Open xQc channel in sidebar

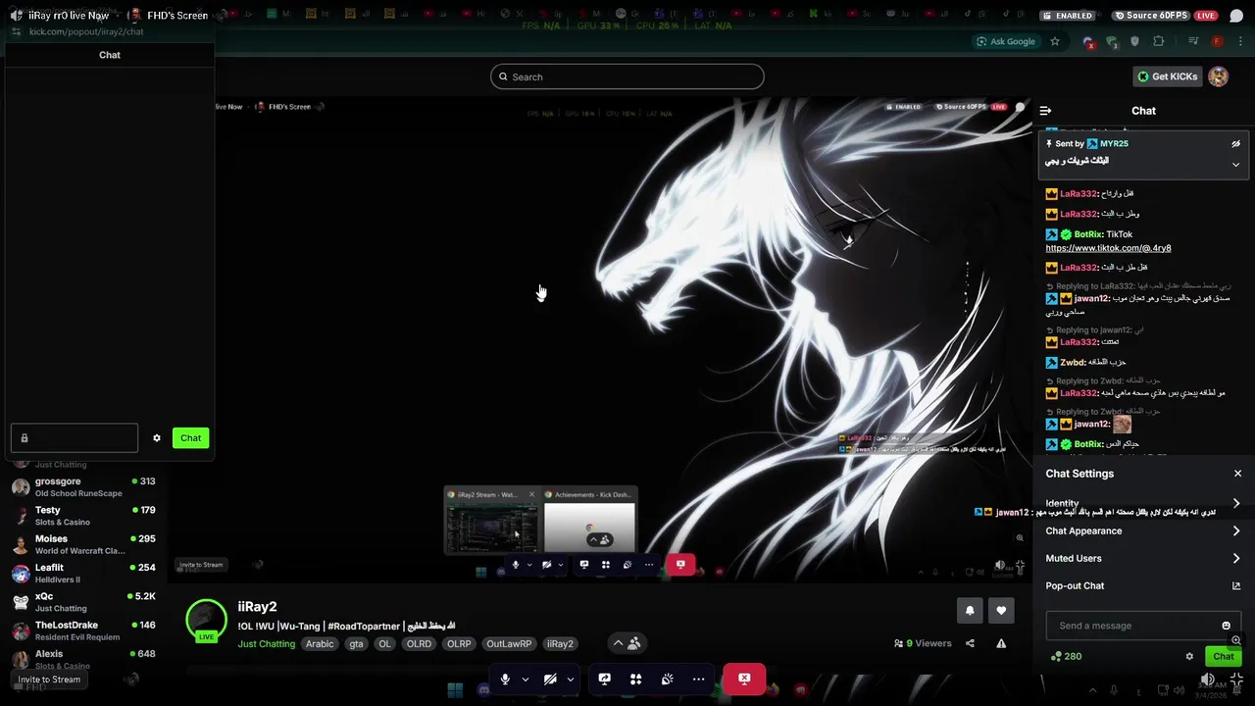[83, 601]
